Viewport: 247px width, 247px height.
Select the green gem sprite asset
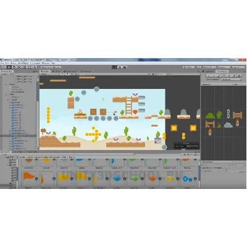135,178
